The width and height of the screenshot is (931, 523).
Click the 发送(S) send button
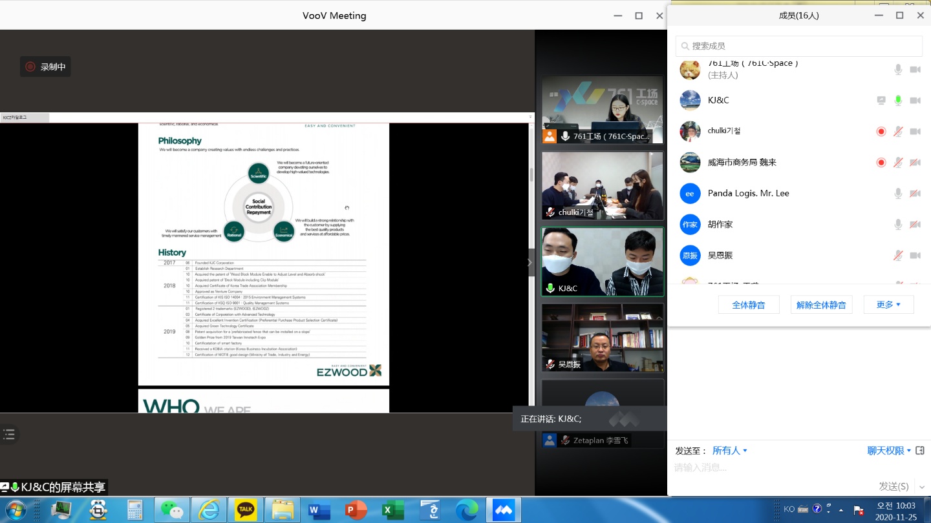(x=894, y=486)
